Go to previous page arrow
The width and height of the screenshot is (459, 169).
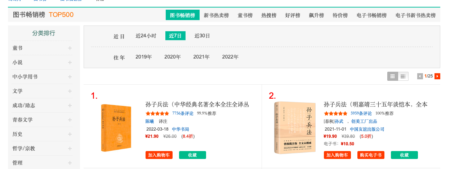coord(420,76)
